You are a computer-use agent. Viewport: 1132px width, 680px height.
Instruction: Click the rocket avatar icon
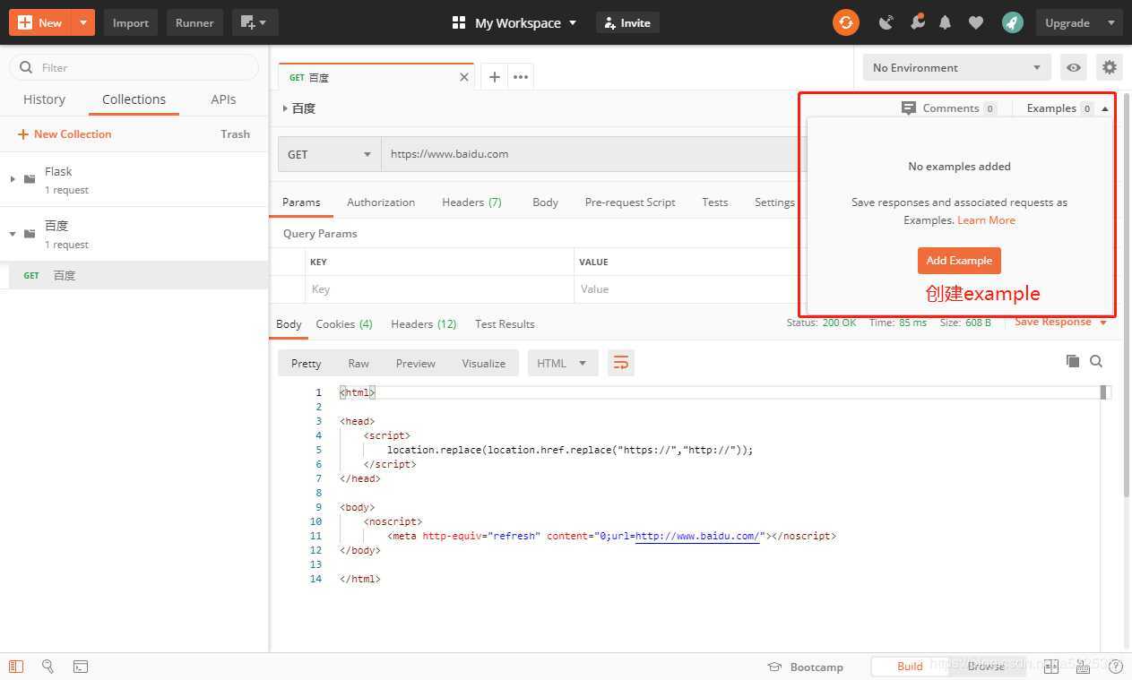(x=1013, y=22)
